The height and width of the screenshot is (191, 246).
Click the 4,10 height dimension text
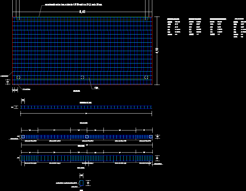157,51
